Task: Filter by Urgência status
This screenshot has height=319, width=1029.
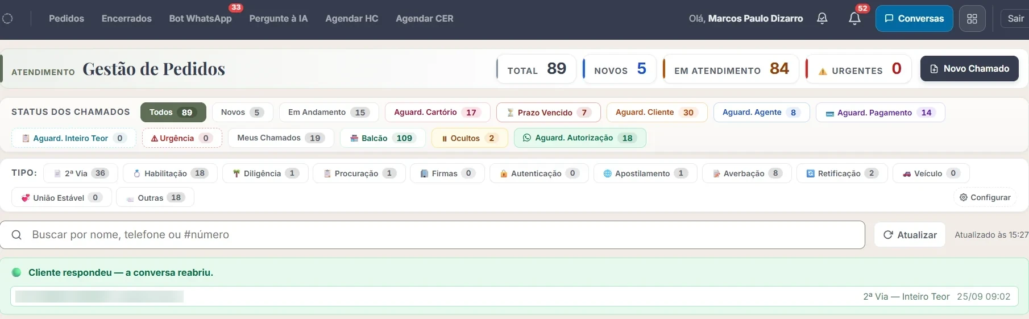Action: point(182,138)
